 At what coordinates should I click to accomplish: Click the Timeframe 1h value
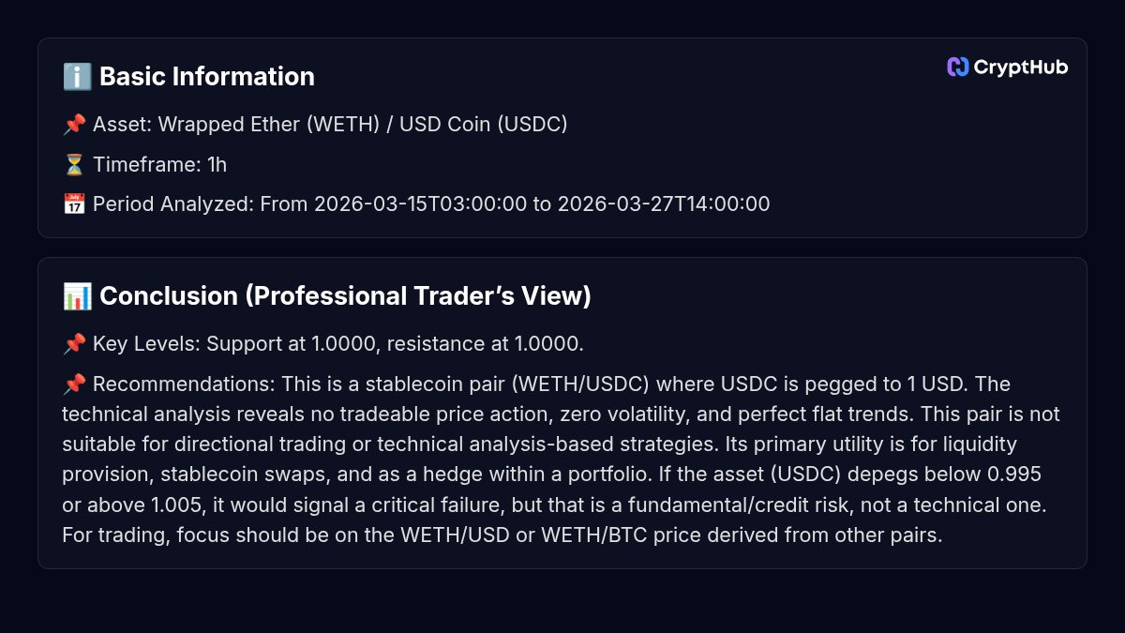(x=217, y=165)
